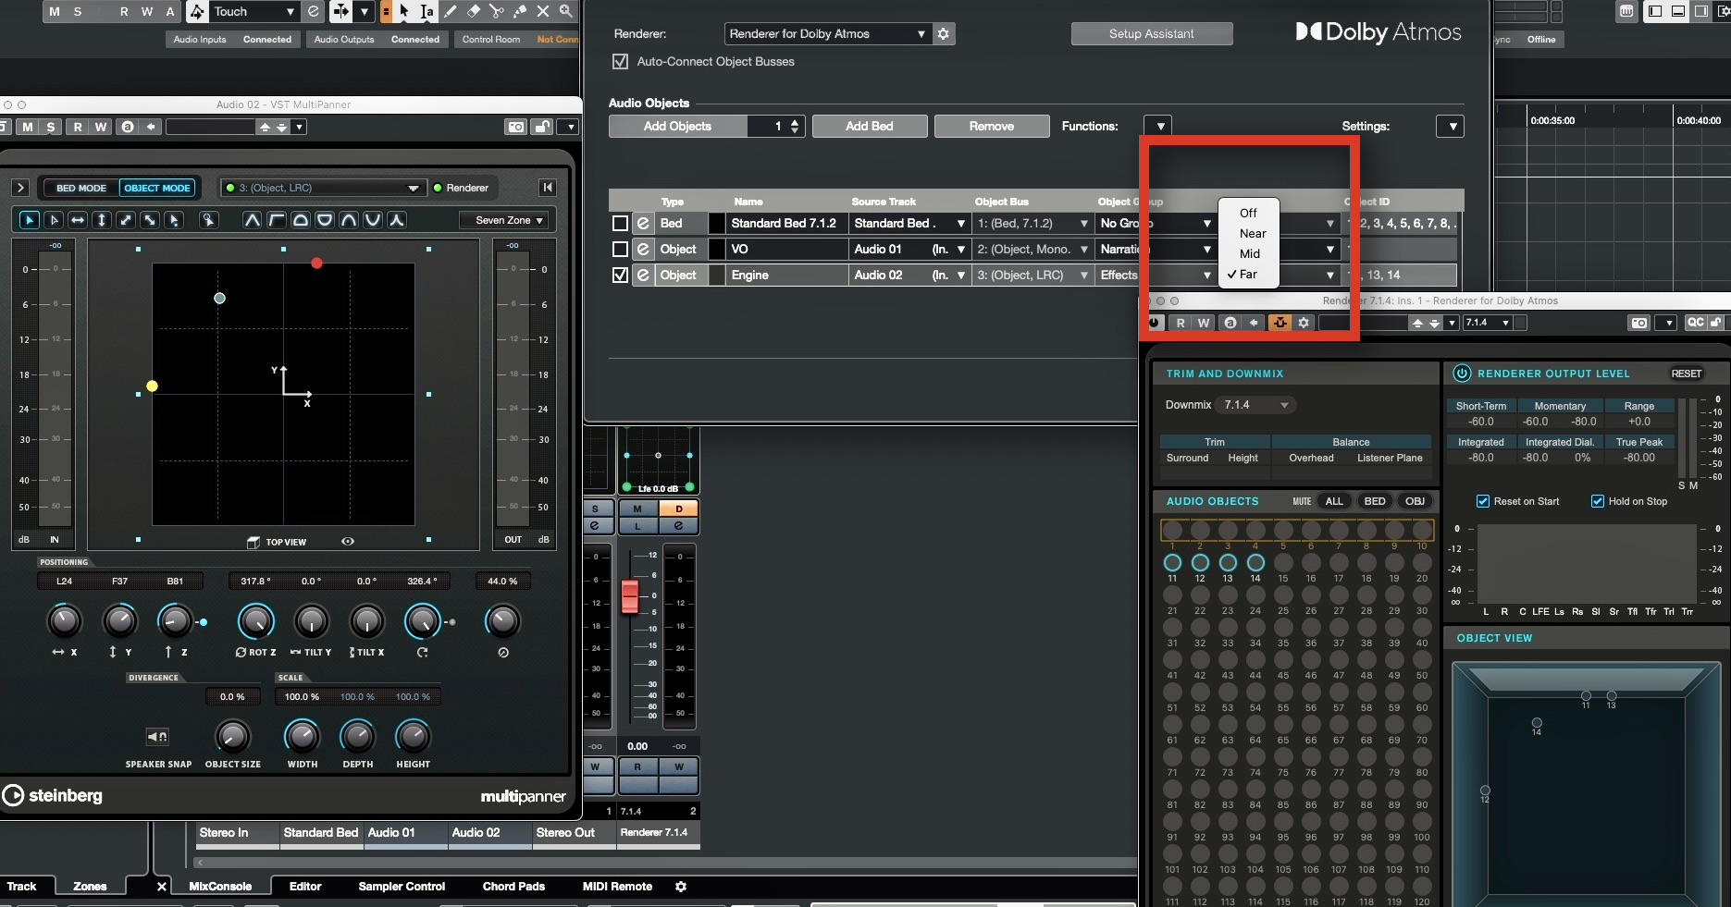
Task: Open the Touch automation mode dropdown
Action: [253, 11]
